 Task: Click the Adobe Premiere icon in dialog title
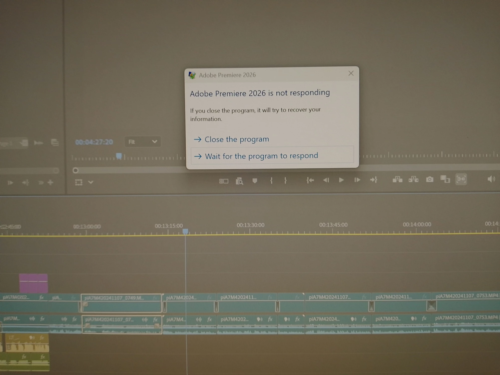click(x=192, y=75)
